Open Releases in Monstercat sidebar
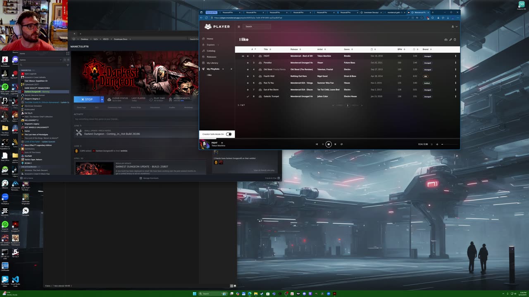Screen dimensions: 529x297 pyautogui.click(x=211, y=57)
